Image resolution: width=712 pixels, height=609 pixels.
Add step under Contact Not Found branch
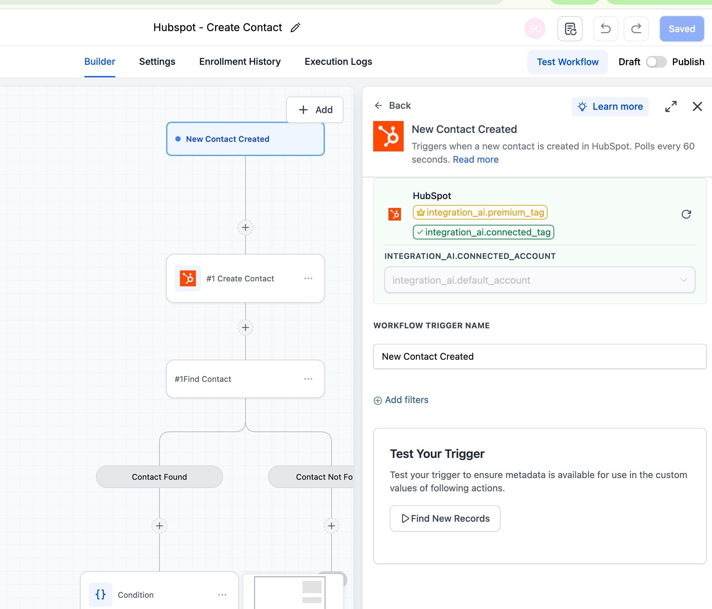click(x=332, y=526)
